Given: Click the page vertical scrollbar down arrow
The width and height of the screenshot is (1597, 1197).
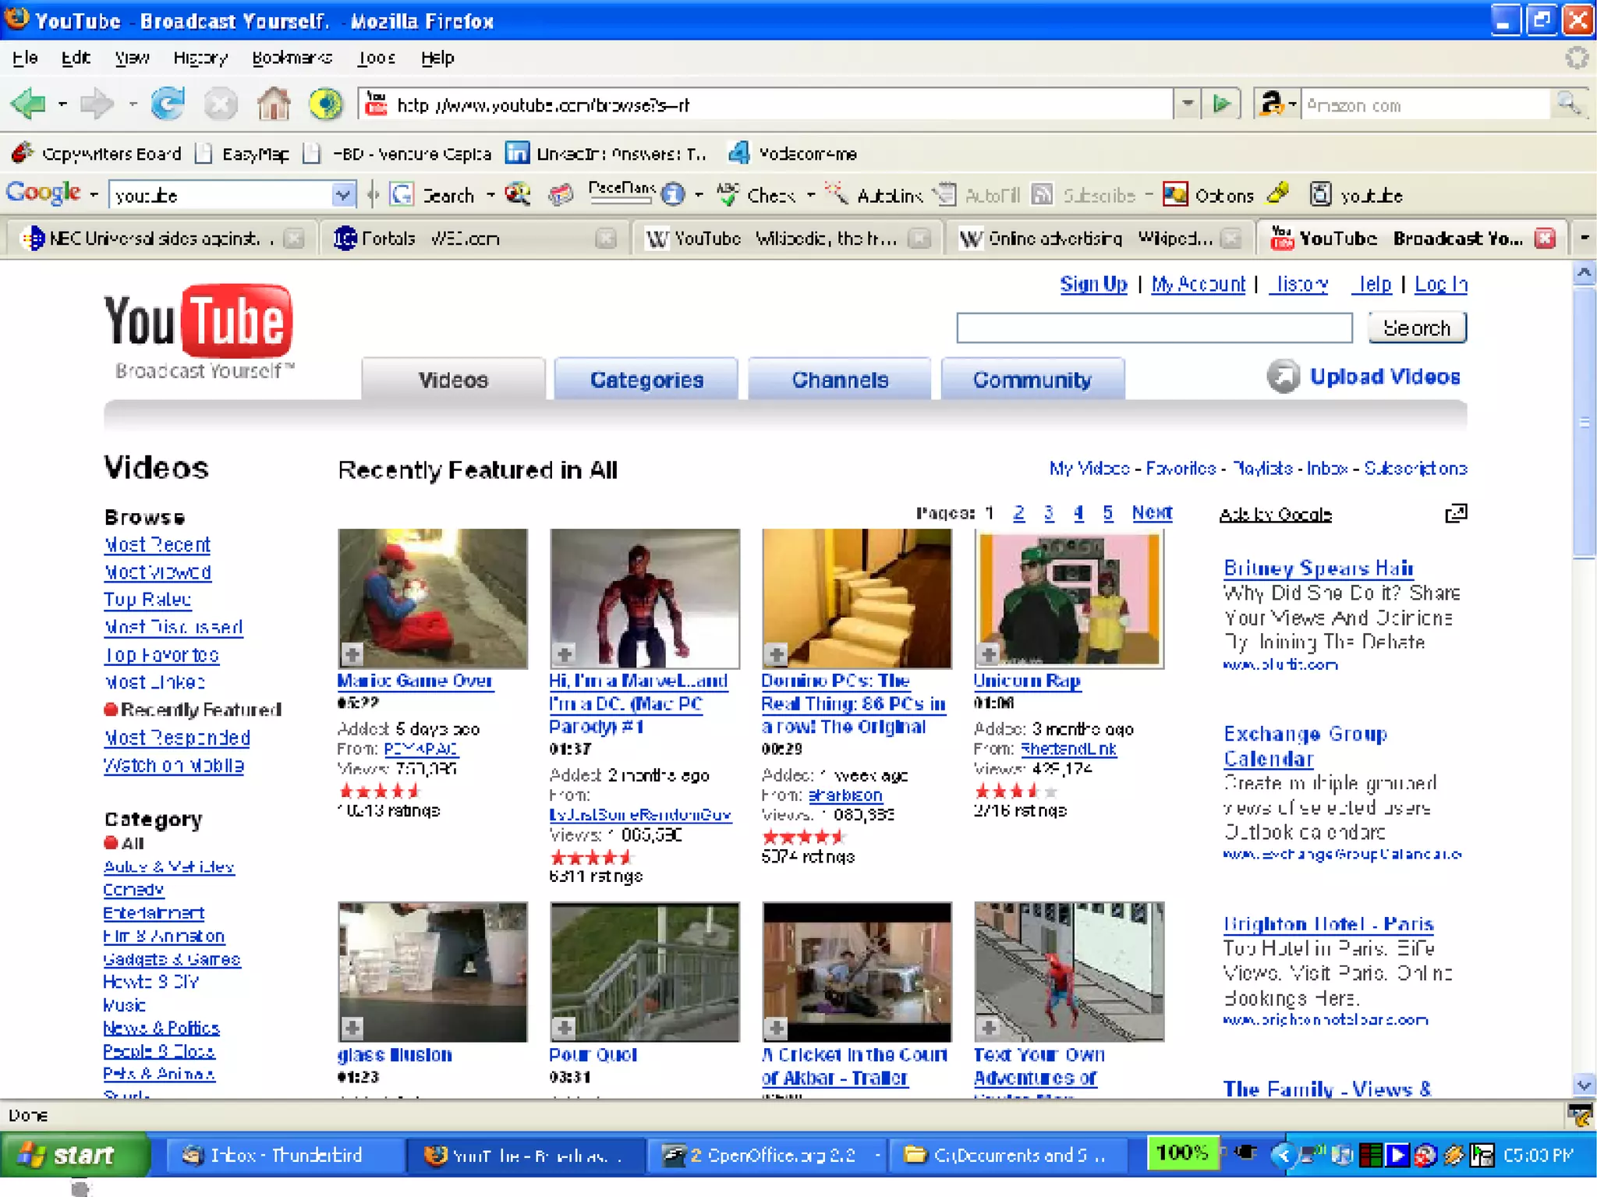Looking at the screenshot, I should tap(1584, 1084).
